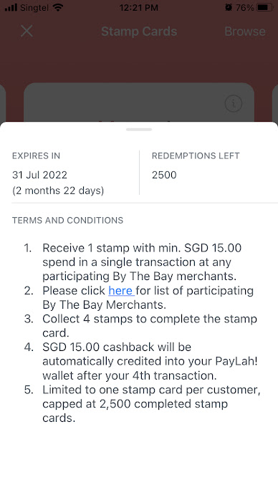Tap the 31 Jul 2022 expiry date

coord(40,175)
